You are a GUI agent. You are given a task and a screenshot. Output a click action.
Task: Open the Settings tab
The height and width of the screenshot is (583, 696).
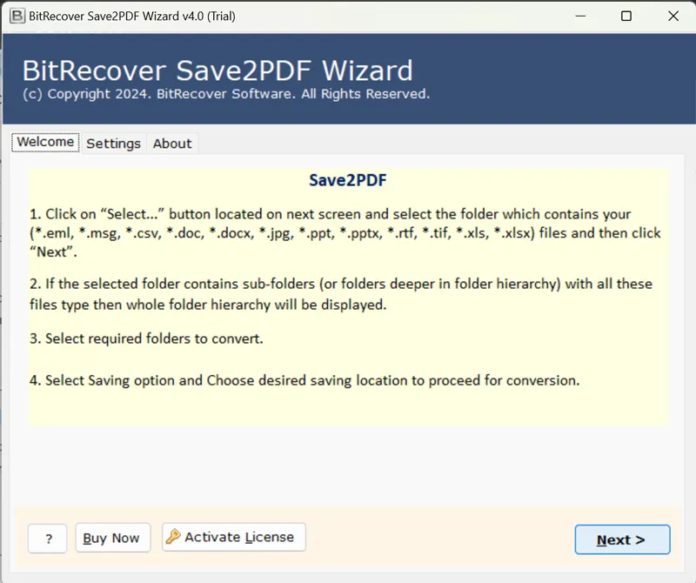[x=113, y=144]
